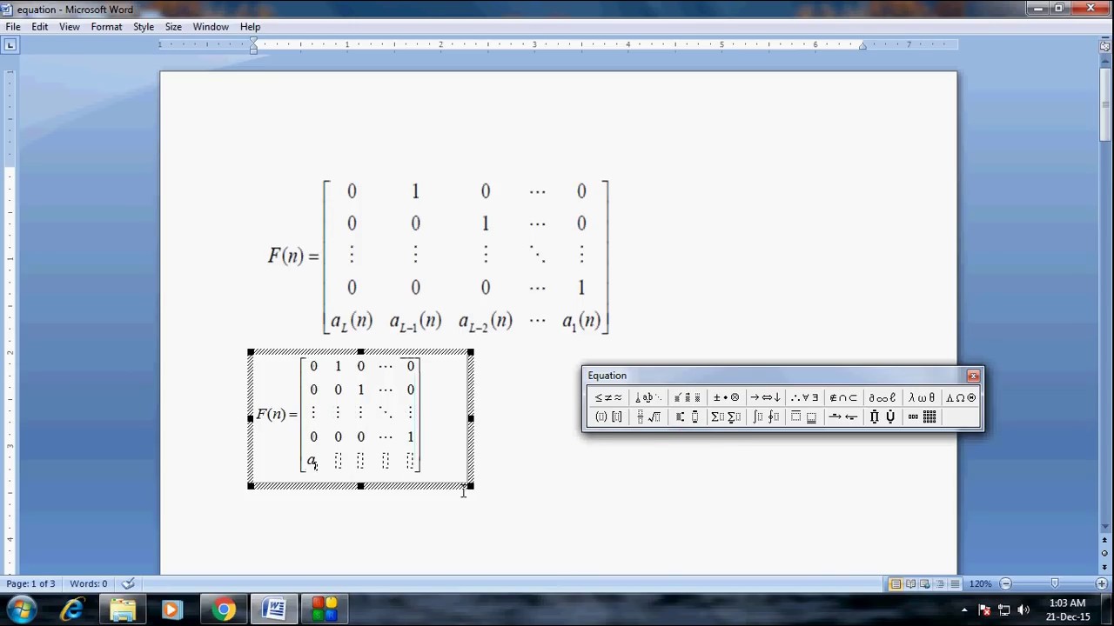This screenshot has height=626, width=1114.
Task: Open the Logical symbols palette
Action: (x=804, y=397)
